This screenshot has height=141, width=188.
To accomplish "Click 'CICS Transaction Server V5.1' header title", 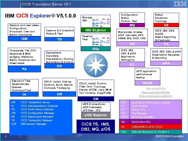I will (x=46, y=4).
